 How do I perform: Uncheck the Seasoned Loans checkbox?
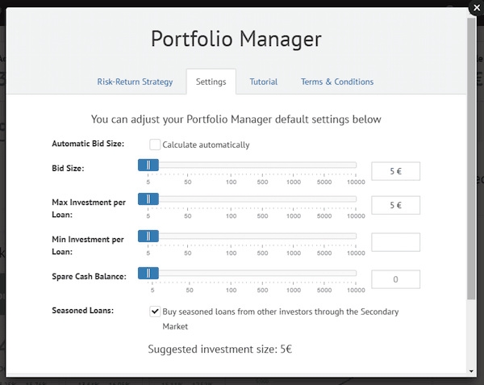point(155,311)
